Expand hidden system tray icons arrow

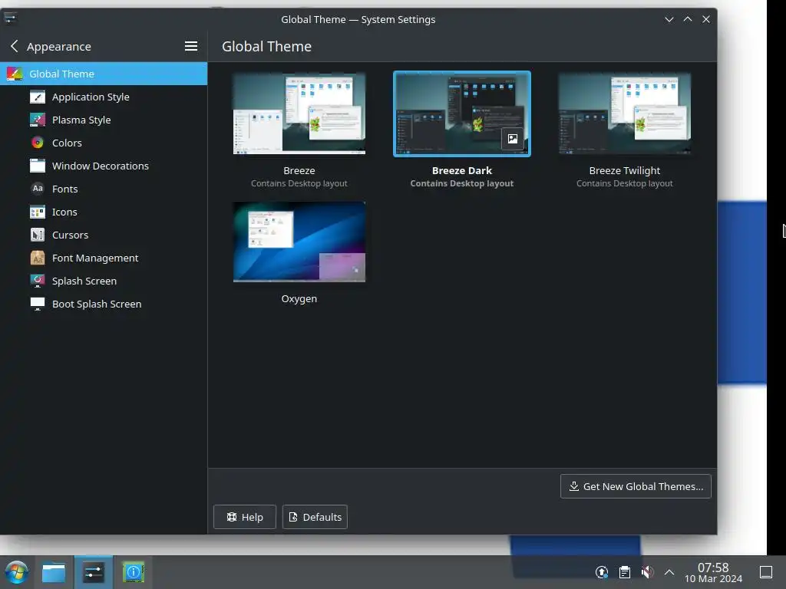tap(669, 572)
